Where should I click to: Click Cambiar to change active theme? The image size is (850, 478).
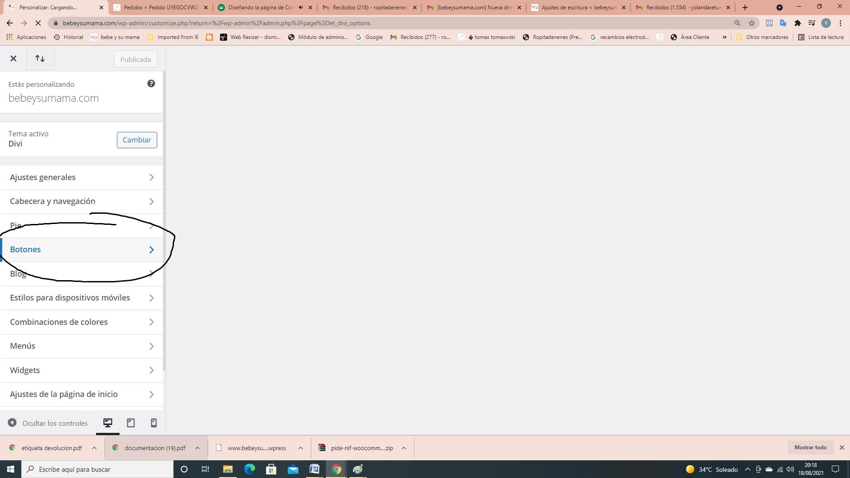137,140
